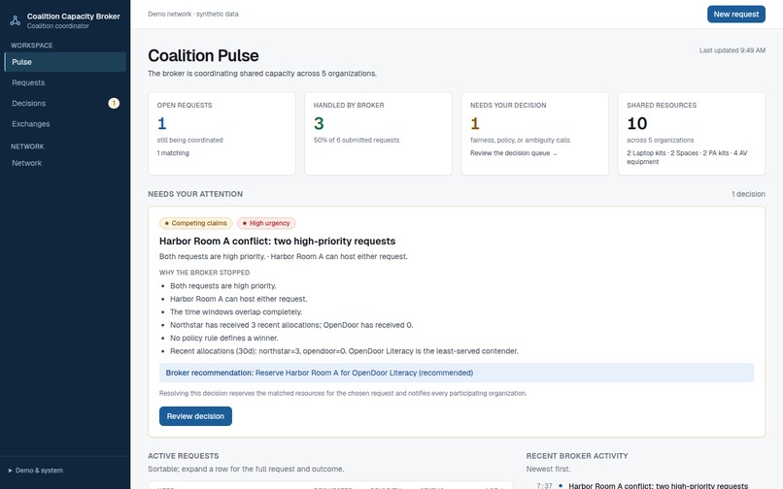Create a New request
The height and width of the screenshot is (489, 783).
[x=736, y=14]
